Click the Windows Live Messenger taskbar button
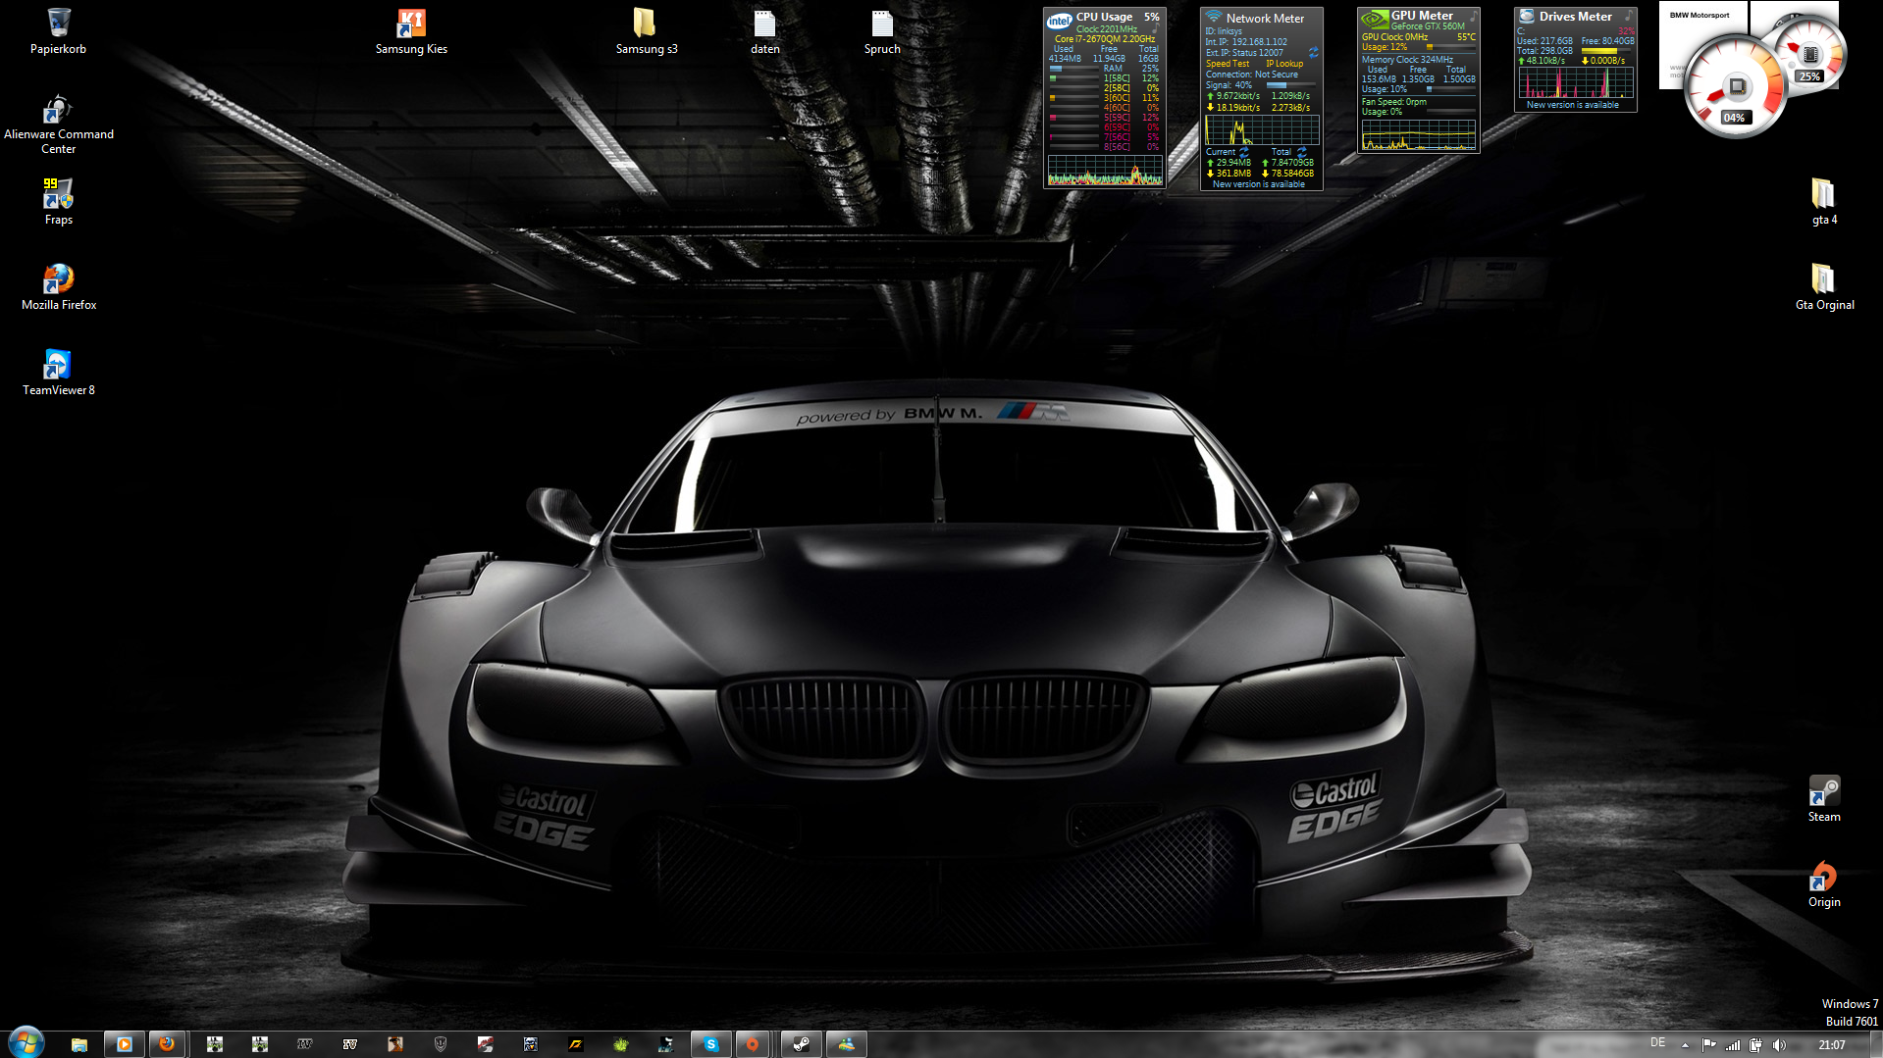This screenshot has height=1058, width=1883. pyautogui.click(x=847, y=1044)
